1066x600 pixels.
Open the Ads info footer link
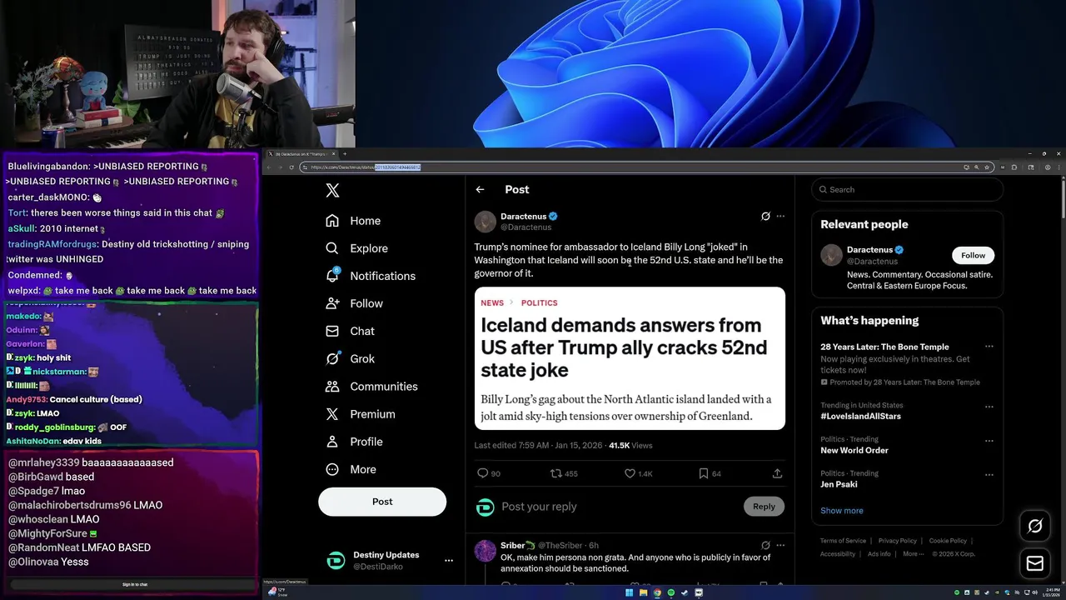pos(879,554)
